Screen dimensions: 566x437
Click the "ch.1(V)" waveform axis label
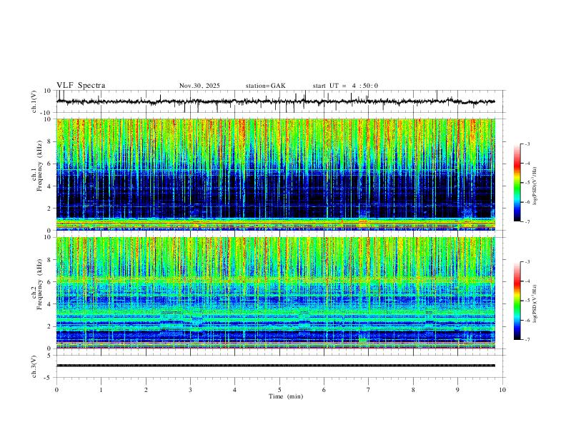(x=34, y=101)
